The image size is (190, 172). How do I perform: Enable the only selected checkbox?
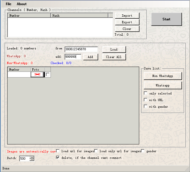(146, 93)
